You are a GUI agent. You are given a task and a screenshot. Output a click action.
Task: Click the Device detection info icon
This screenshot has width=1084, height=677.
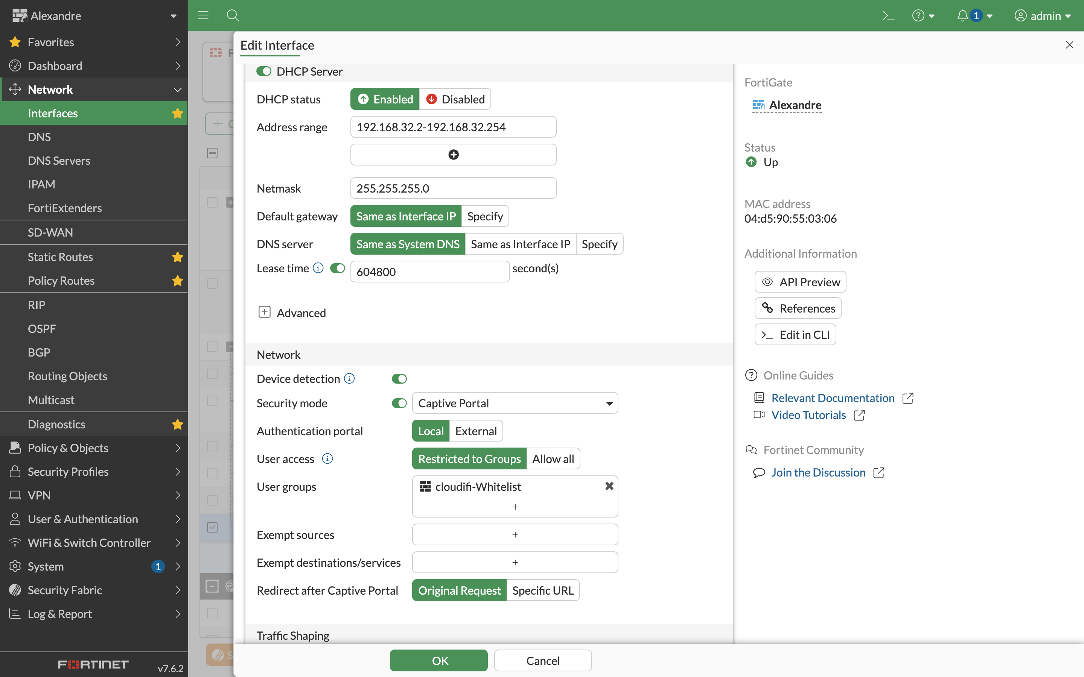(349, 378)
